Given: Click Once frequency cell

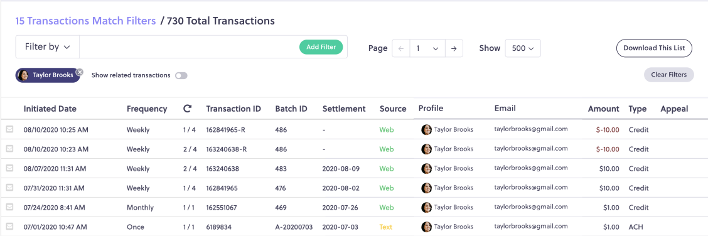Looking at the screenshot, I should 136,227.
